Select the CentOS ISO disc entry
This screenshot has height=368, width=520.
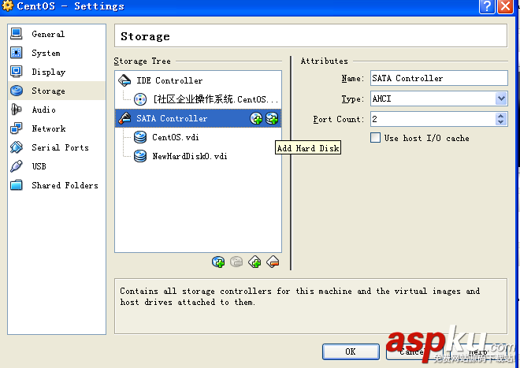(x=198, y=99)
